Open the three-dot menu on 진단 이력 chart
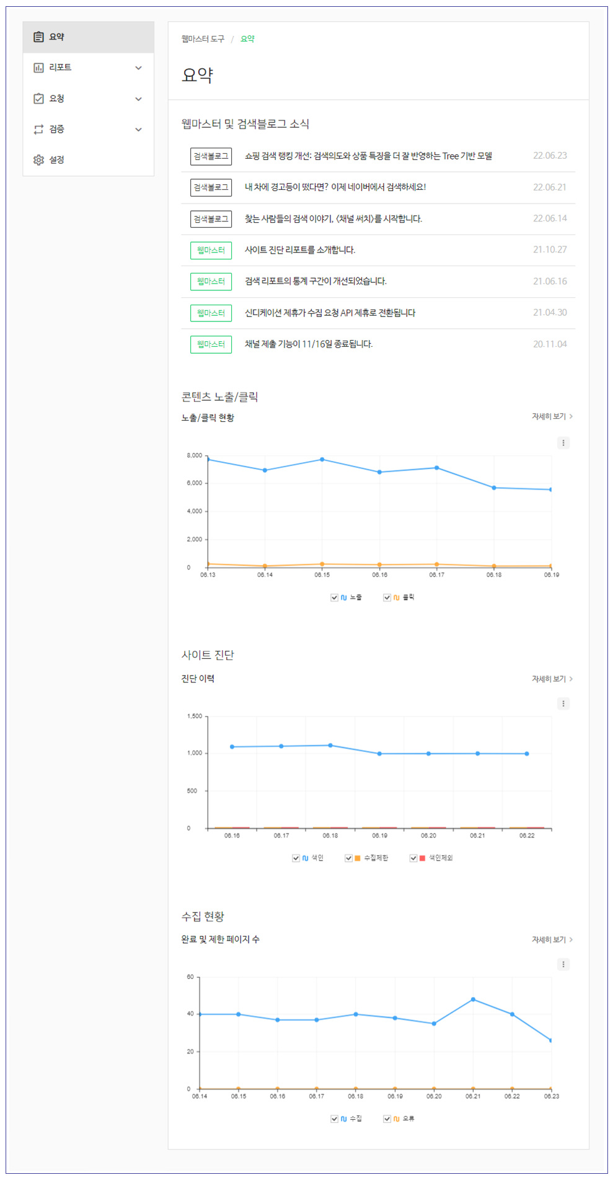 [x=563, y=704]
